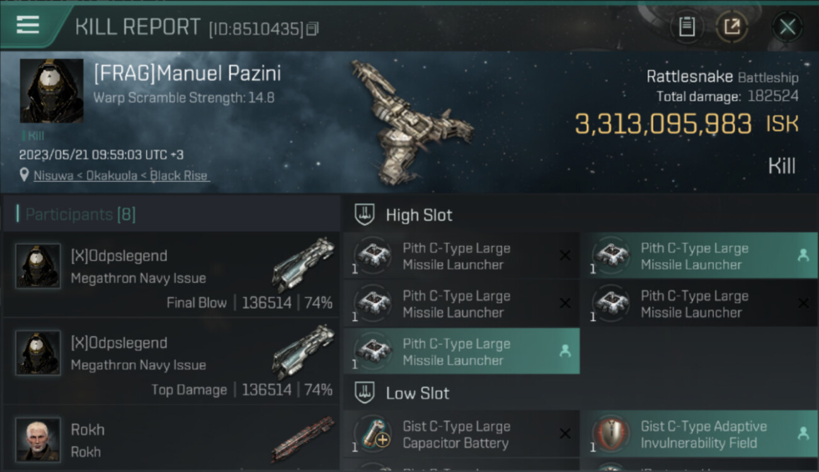Screen dimensions: 819x472
Task: Open the hamburger menu at top left
Action: tap(28, 25)
